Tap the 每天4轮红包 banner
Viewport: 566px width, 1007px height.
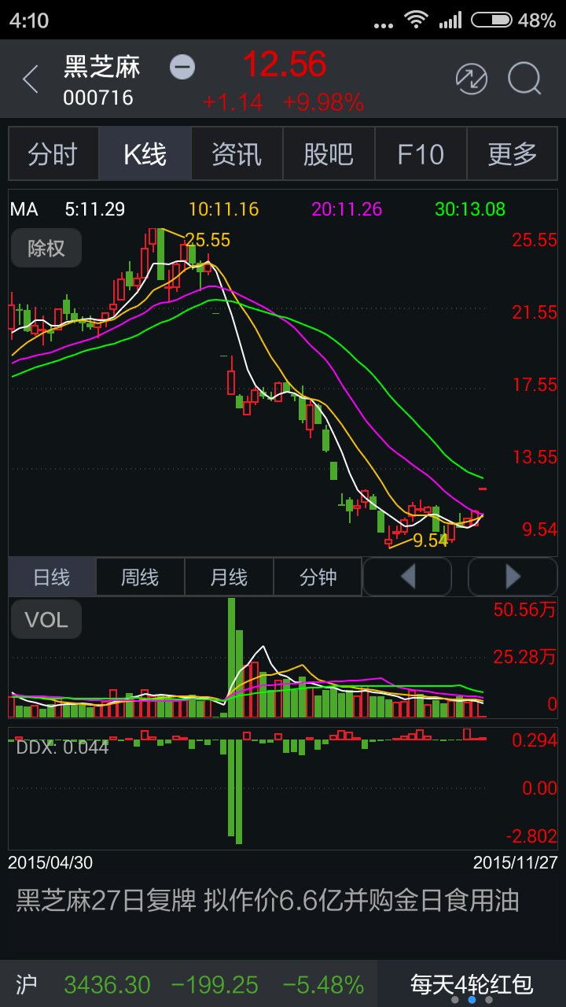click(x=472, y=983)
